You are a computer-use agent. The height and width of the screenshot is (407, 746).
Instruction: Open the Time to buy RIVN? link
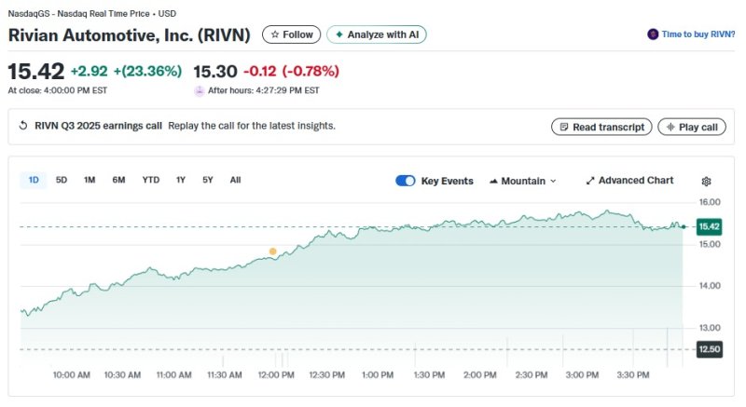point(698,34)
